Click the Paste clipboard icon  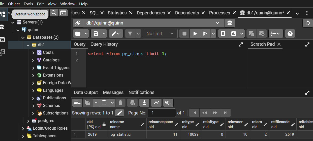104,103
